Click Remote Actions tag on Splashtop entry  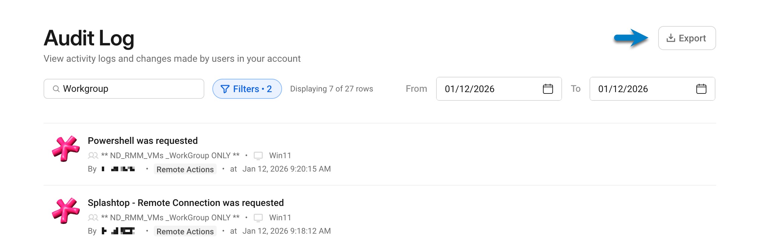[185, 231]
